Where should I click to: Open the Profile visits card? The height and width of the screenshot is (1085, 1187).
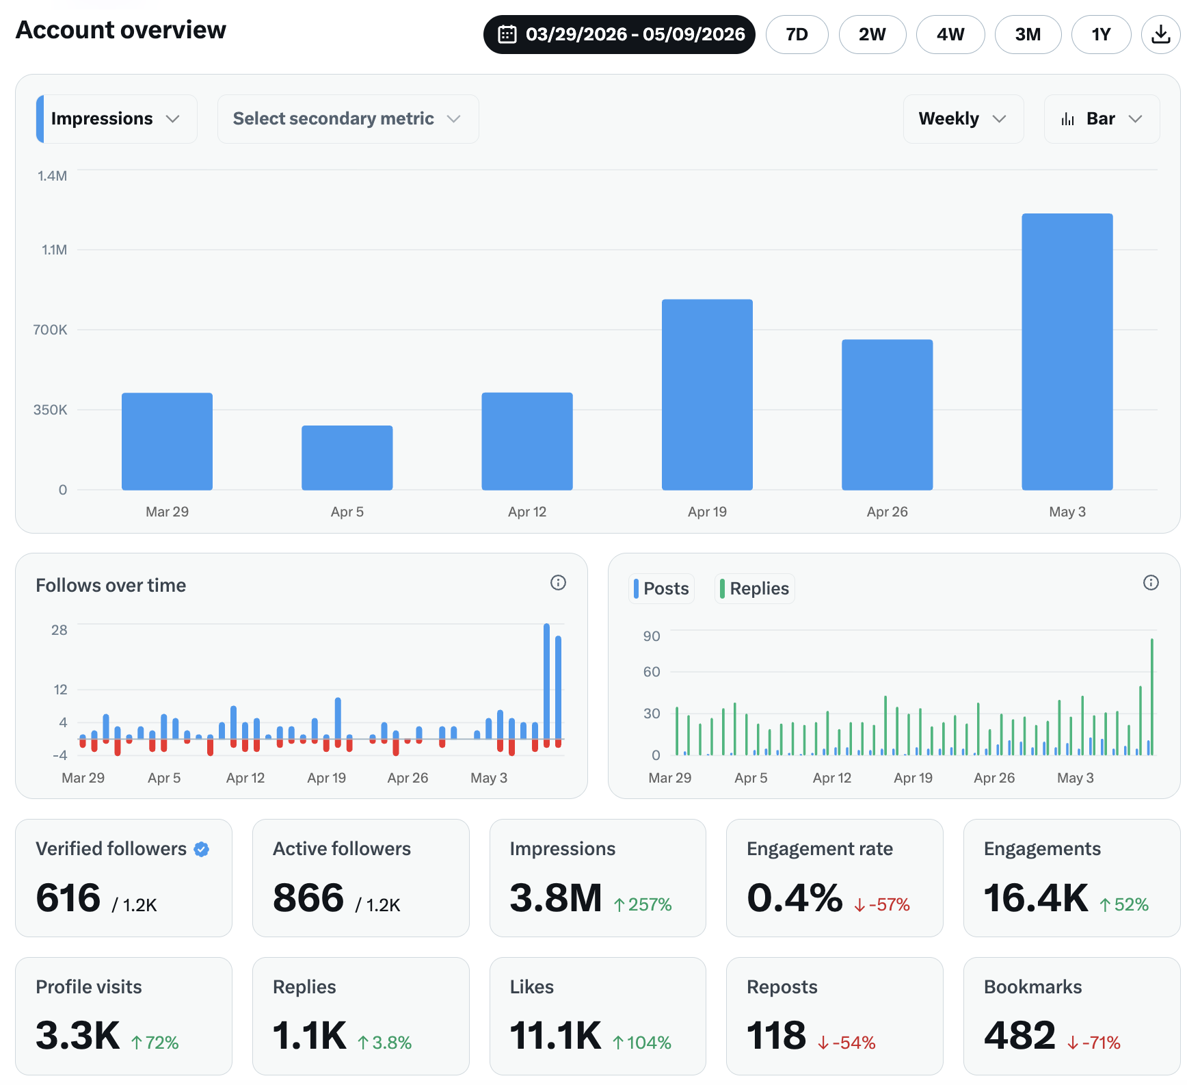point(124,1016)
